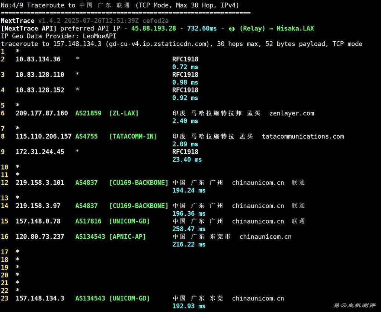Screen dimensions: 381x312
Task: Click LeoMoeAPI provider name
Action: [x=100, y=36]
